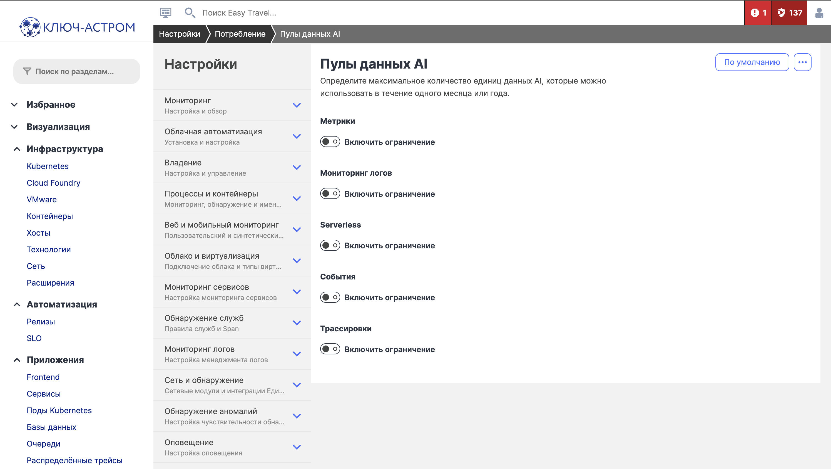Open the problems alert indicator showing 1
831x469 pixels.
(757, 12)
